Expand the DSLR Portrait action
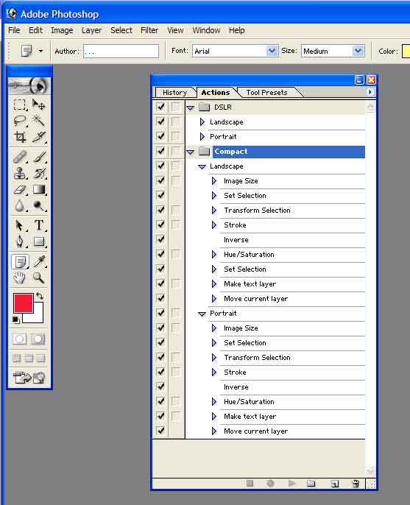Viewport: 410px width, 505px height. 202,137
